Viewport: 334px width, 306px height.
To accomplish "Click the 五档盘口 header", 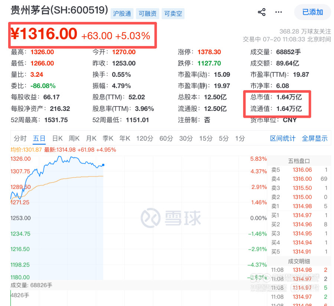I will [299, 161].
